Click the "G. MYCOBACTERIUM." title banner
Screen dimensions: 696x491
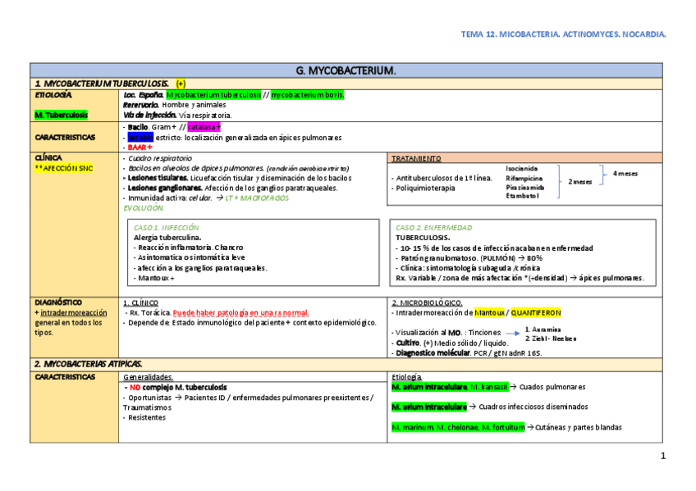(346, 70)
